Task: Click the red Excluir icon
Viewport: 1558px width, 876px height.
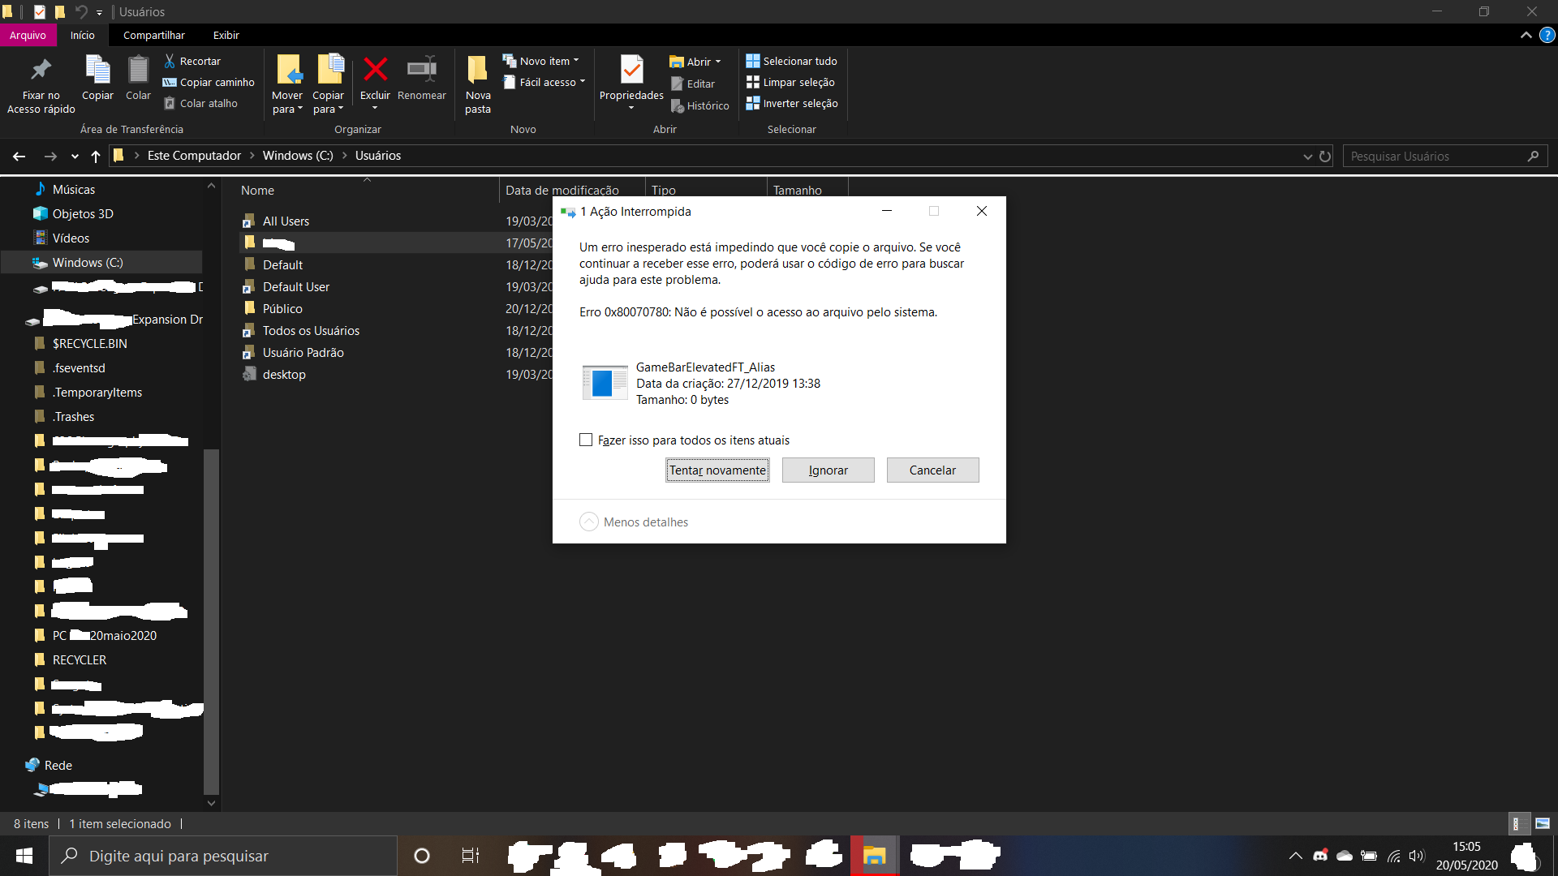Action: click(375, 70)
